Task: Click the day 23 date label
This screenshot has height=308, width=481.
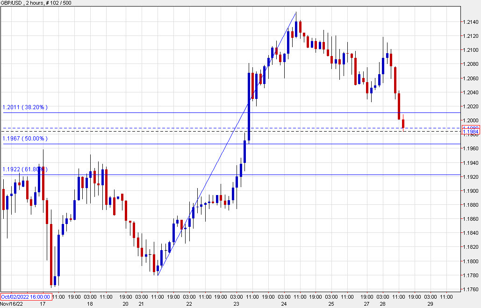Action: [236, 304]
